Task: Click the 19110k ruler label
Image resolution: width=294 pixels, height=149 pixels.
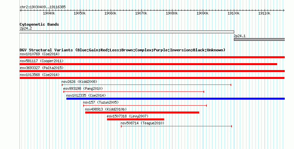Action: [x=264, y=13]
